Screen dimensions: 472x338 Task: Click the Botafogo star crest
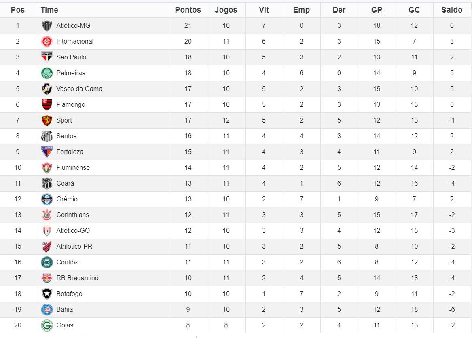point(47,294)
